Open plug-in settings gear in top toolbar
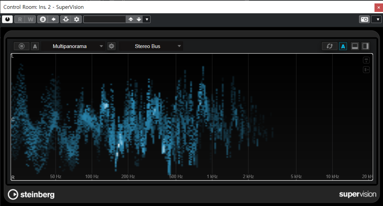Viewport: 383px width, 206px height. click(77, 19)
